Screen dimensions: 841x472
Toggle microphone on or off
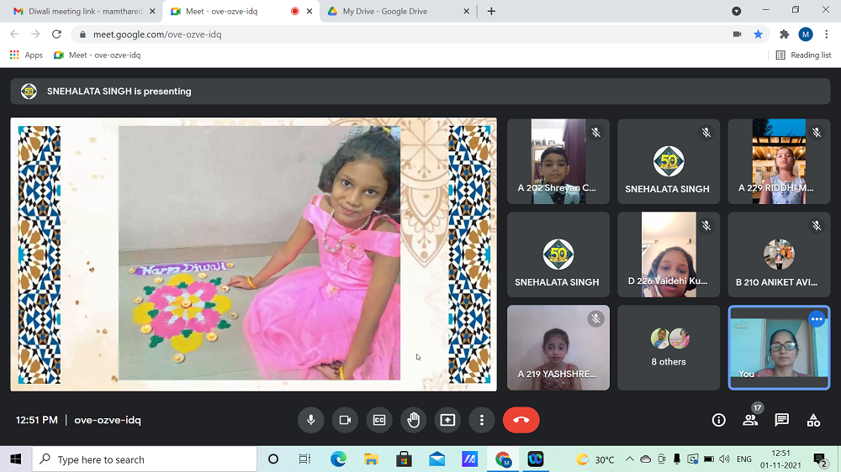click(310, 420)
